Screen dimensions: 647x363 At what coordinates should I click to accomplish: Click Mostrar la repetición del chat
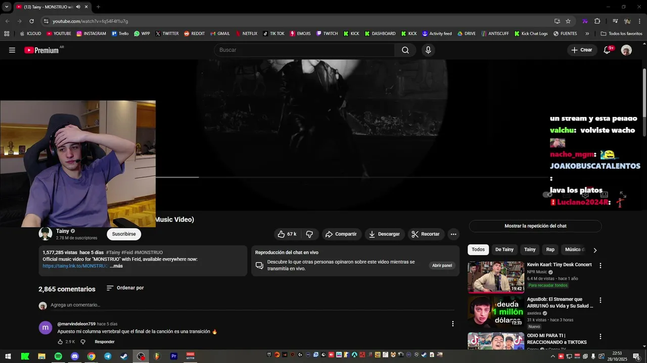535,226
